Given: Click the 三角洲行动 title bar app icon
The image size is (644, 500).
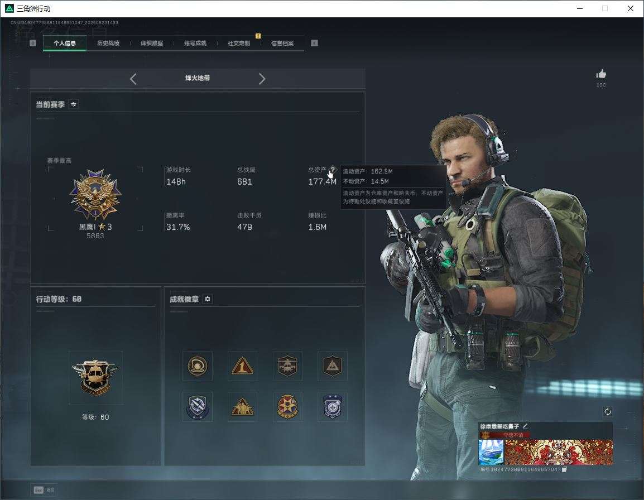Looking at the screenshot, I should pyautogui.click(x=9, y=8).
